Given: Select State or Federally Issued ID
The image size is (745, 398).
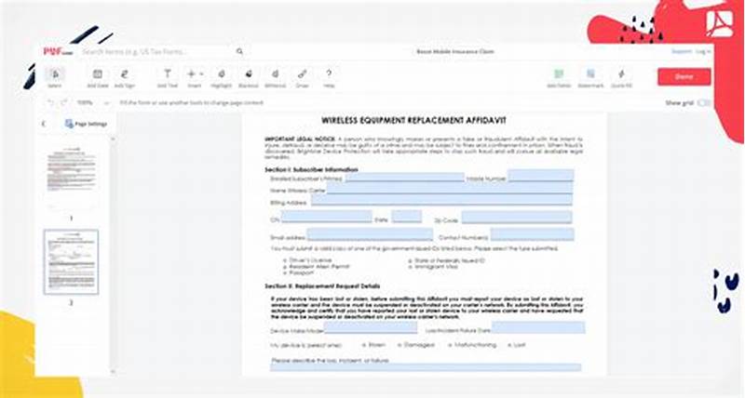Looking at the screenshot, I should [x=446, y=260].
